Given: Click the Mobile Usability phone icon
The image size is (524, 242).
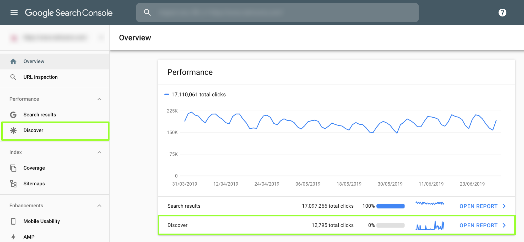Looking at the screenshot, I should [x=13, y=221].
